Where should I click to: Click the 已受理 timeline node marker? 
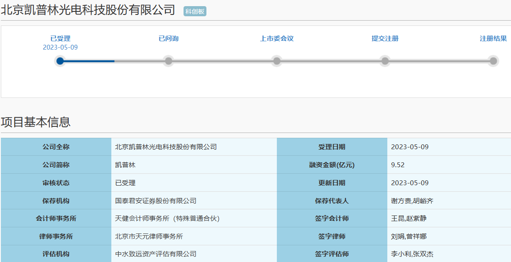click(60, 61)
